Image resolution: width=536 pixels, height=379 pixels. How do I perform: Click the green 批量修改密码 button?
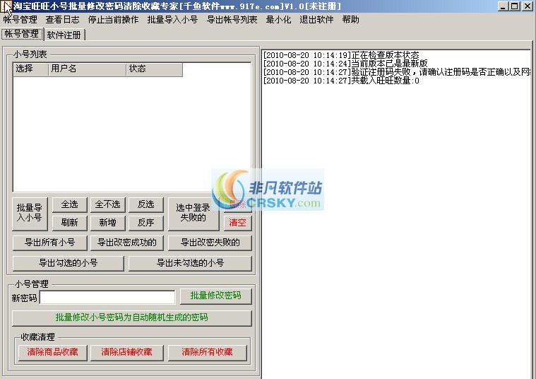coord(215,296)
